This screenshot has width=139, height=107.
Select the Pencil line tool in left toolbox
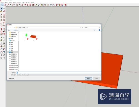point(1,15)
